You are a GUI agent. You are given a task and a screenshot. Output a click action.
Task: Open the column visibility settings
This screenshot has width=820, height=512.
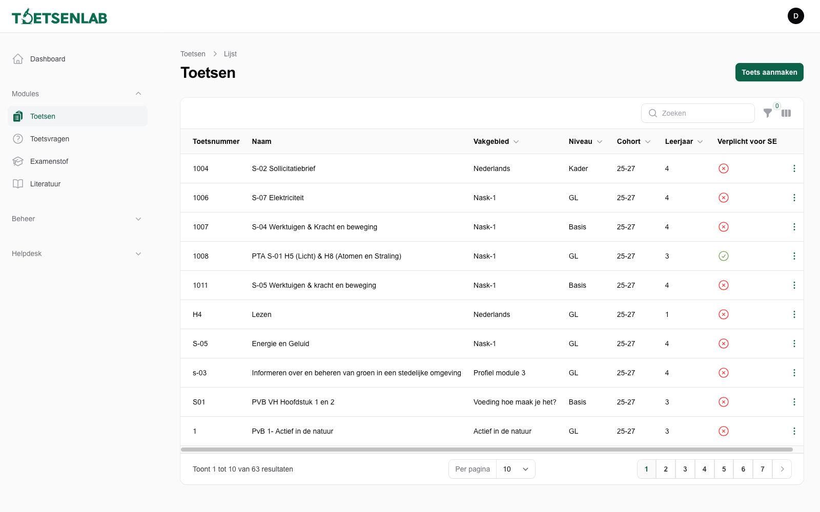click(786, 113)
